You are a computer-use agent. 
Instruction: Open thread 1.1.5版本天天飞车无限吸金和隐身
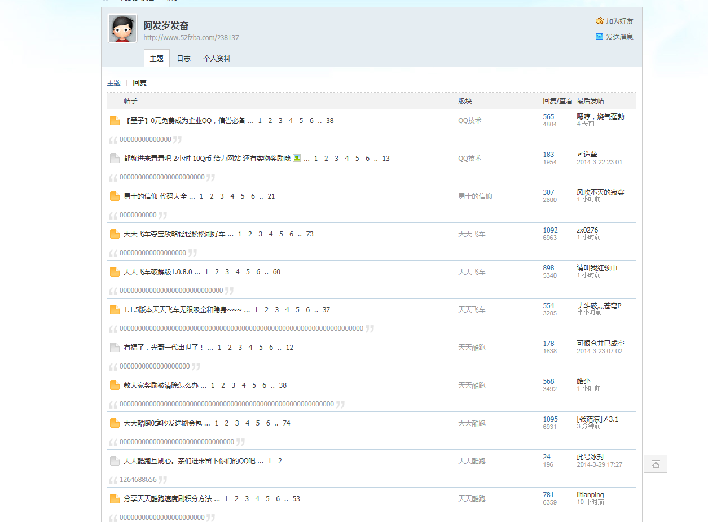183,309
